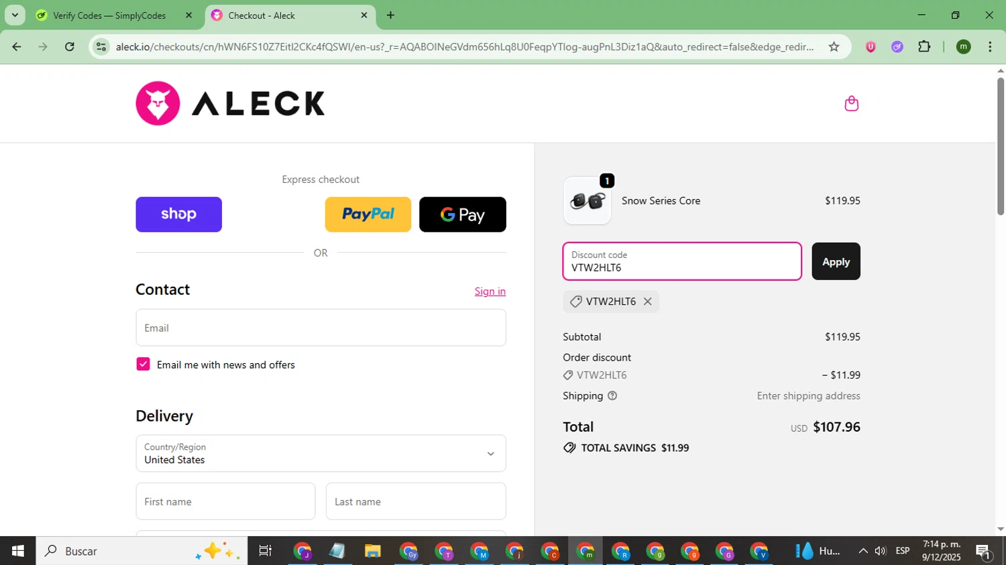The image size is (1006, 565).
Task: Click the address bar URL
Action: (464, 47)
